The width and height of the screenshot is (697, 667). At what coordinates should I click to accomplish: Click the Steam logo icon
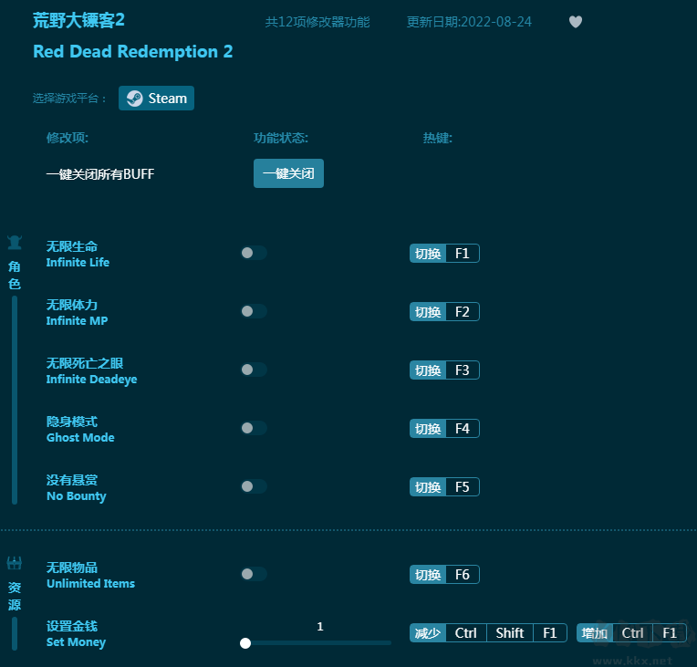tap(134, 99)
